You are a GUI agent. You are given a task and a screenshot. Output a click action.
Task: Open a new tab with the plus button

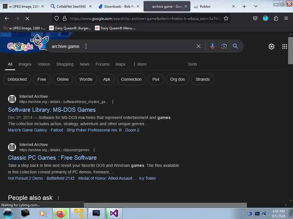coord(244,7)
